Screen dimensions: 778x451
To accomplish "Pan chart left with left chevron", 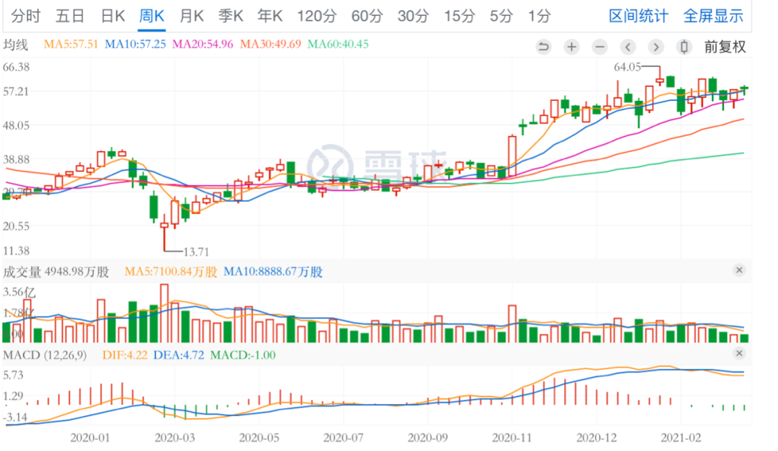I will 627,47.
